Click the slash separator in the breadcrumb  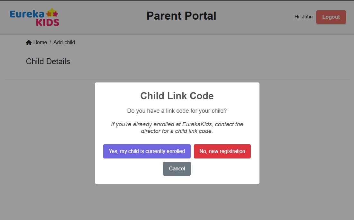(x=50, y=42)
